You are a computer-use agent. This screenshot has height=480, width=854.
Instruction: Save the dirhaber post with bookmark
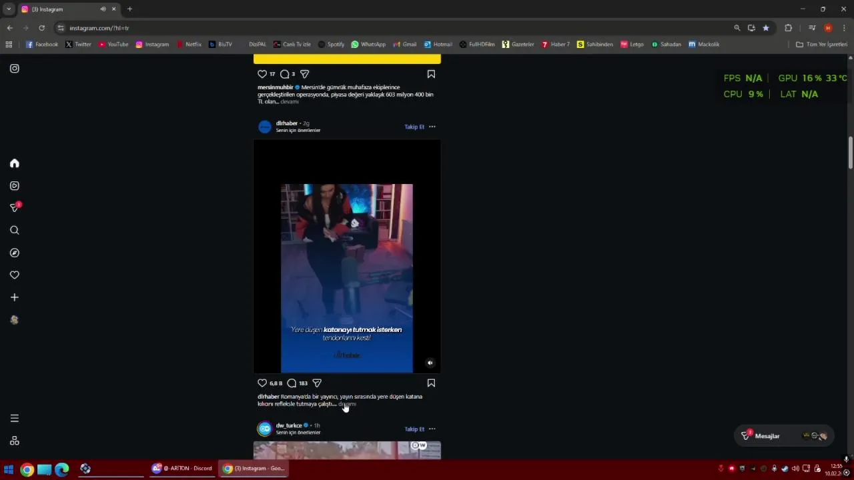(431, 383)
